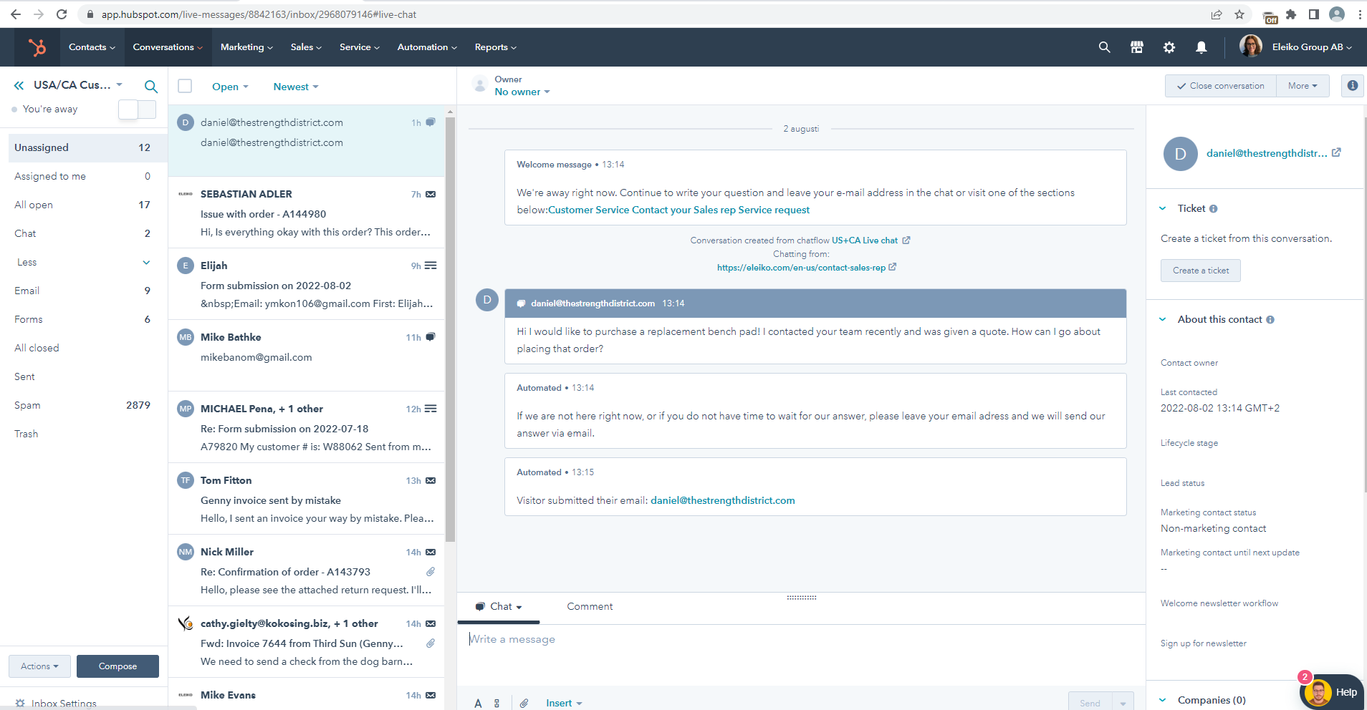Switch to the Comment tab

pyautogui.click(x=589, y=606)
